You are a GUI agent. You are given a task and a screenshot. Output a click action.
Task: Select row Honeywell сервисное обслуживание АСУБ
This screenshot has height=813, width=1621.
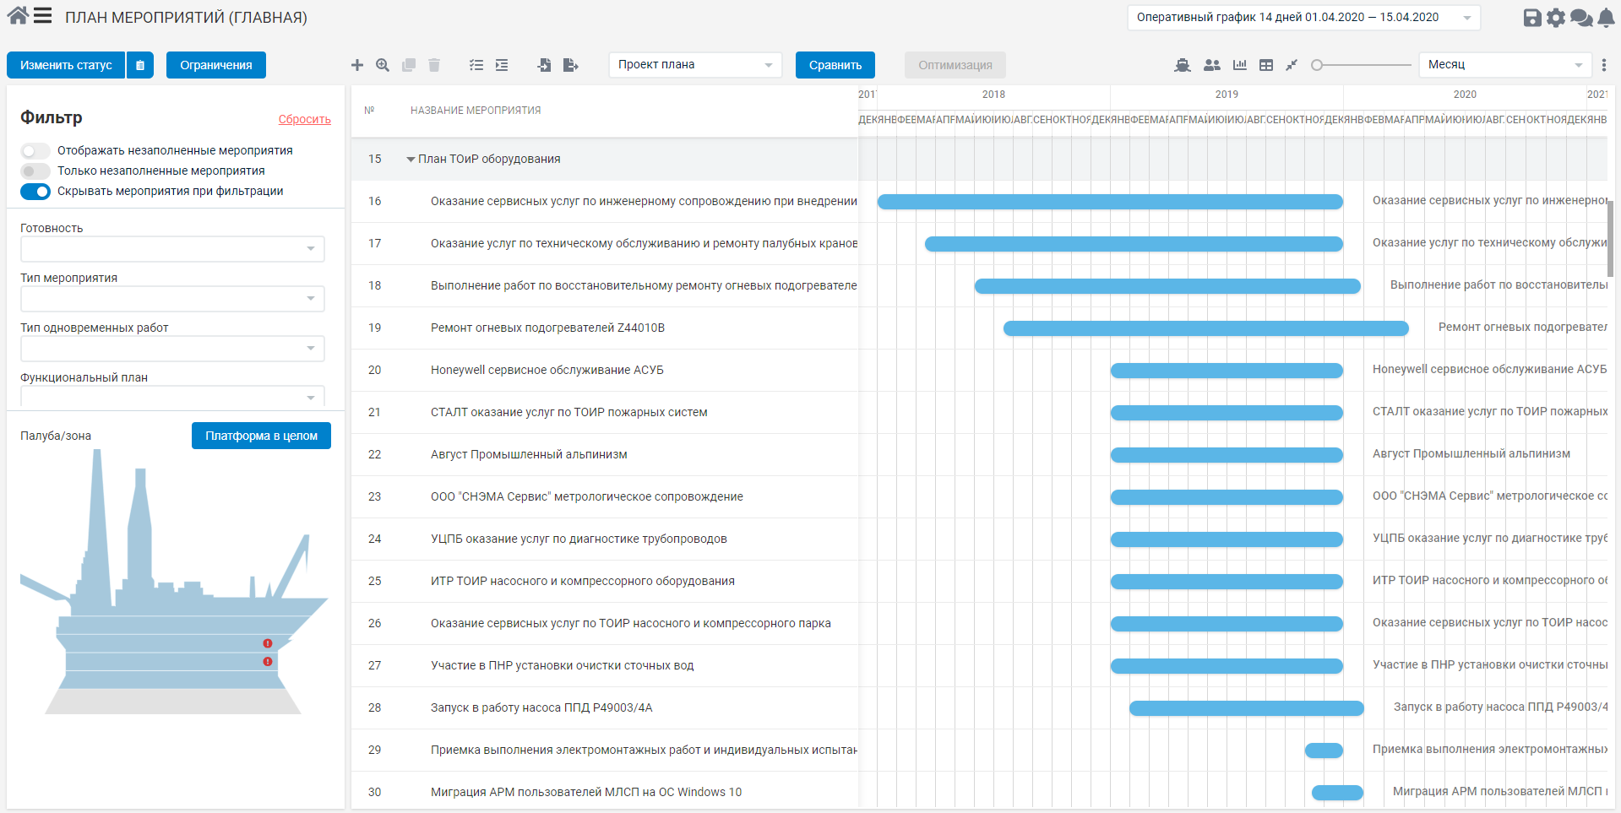pyautogui.click(x=605, y=371)
